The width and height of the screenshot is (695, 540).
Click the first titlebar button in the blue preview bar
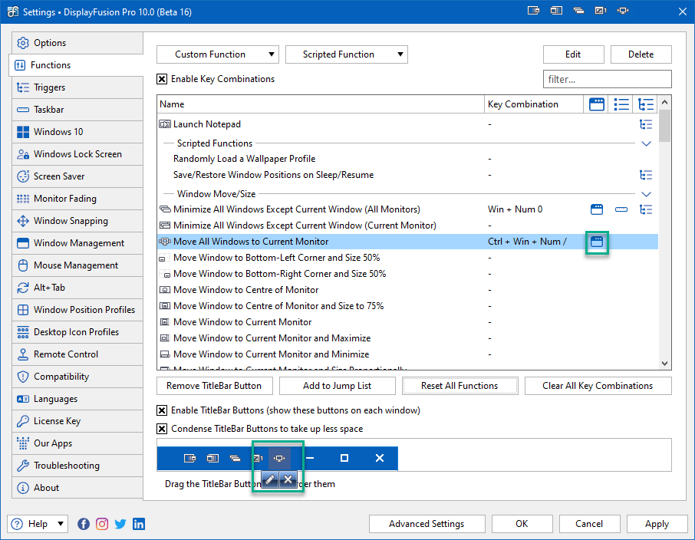coord(189,458)
